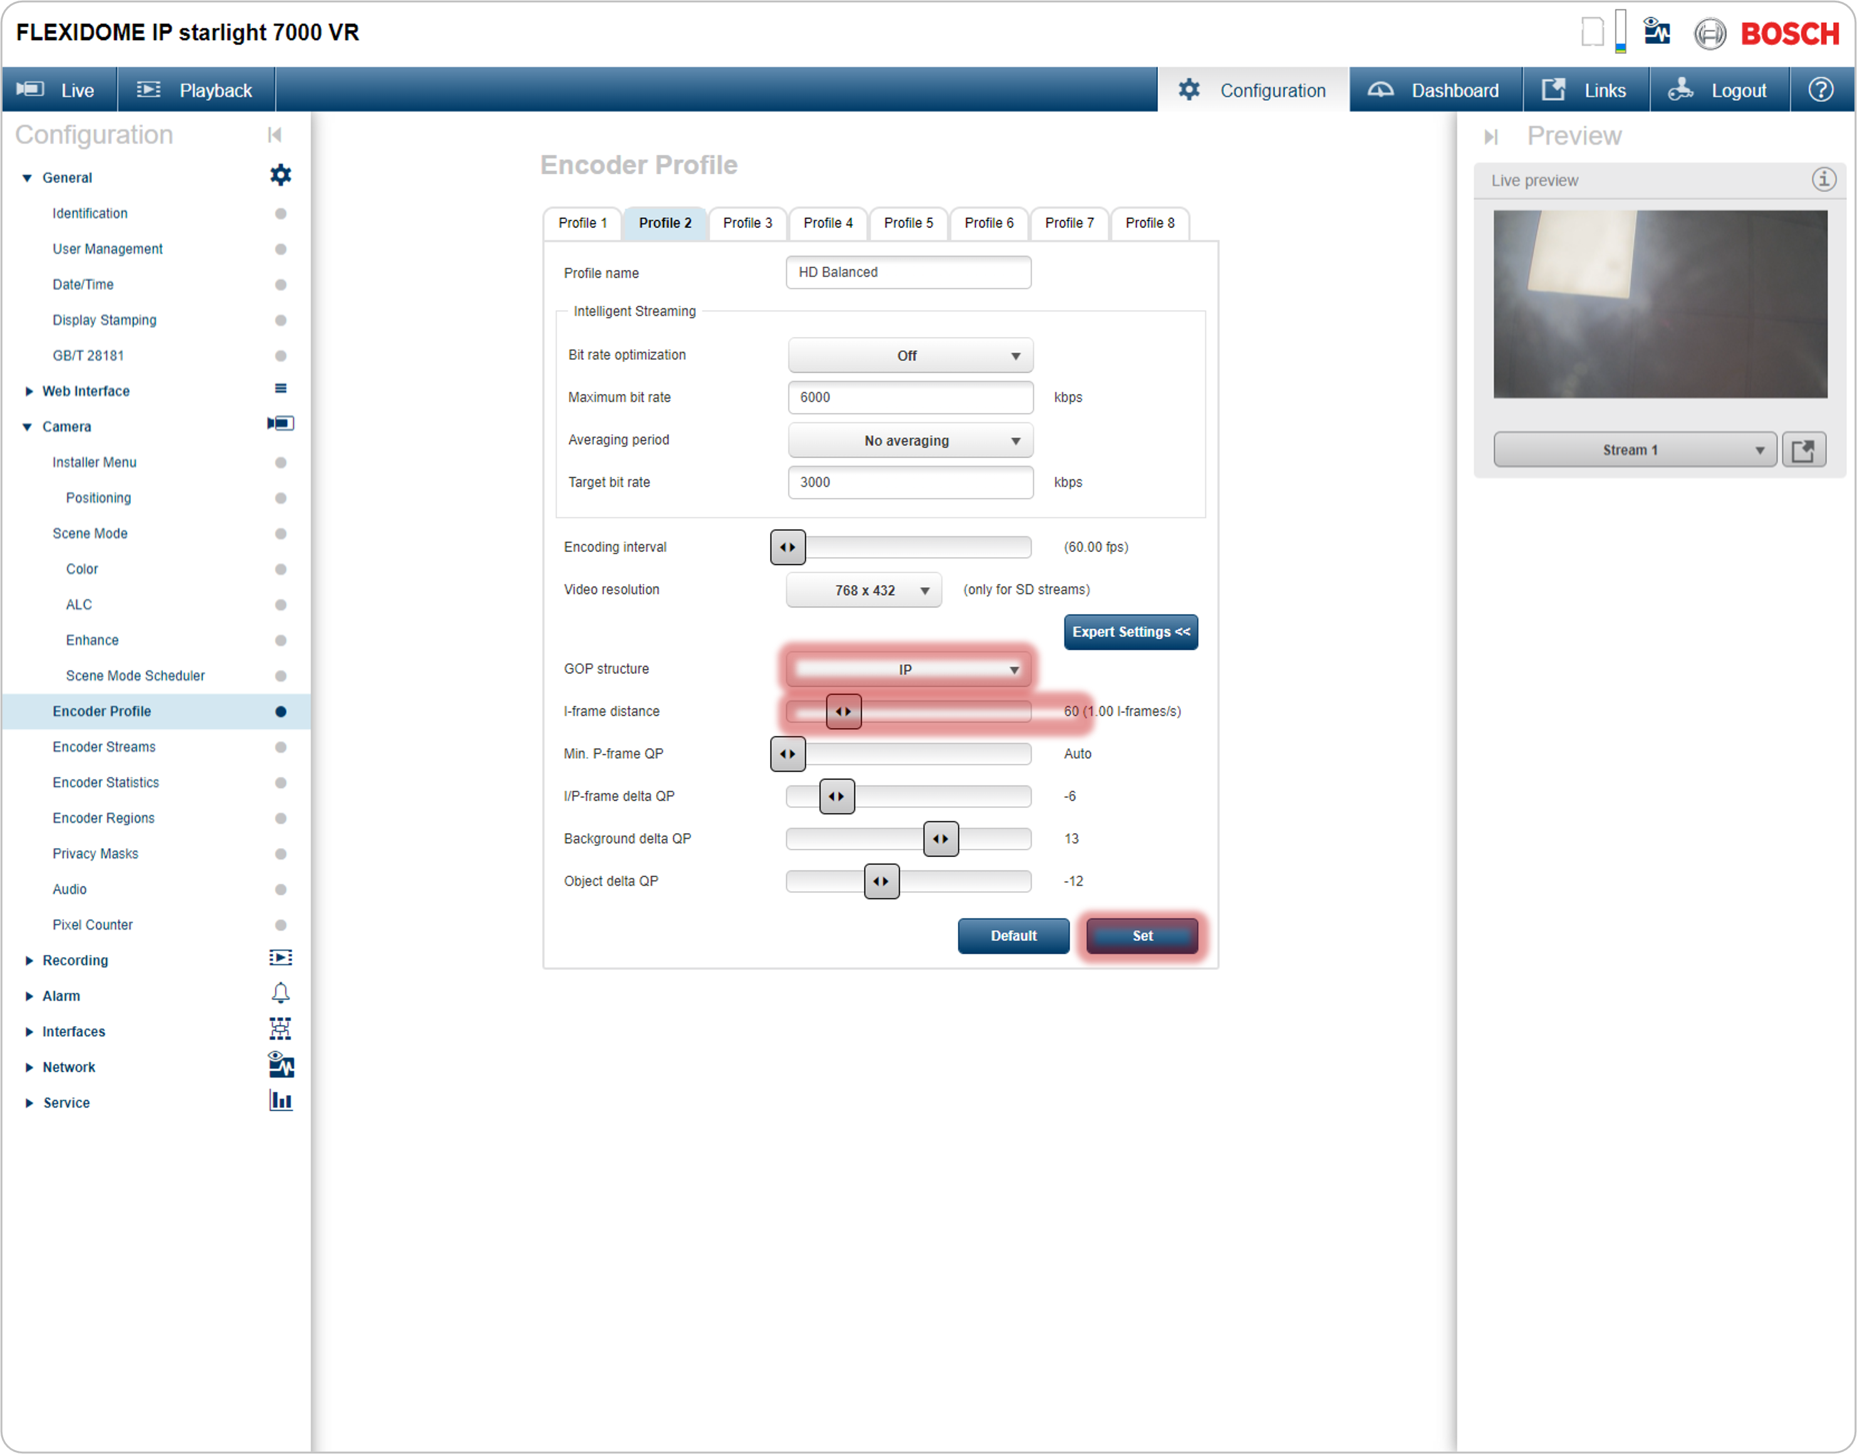Viewport: 1857px width, 1454px height.
Task: Click the Date/Time status dot
Action: pyautogui.click(x=280, y=285)
